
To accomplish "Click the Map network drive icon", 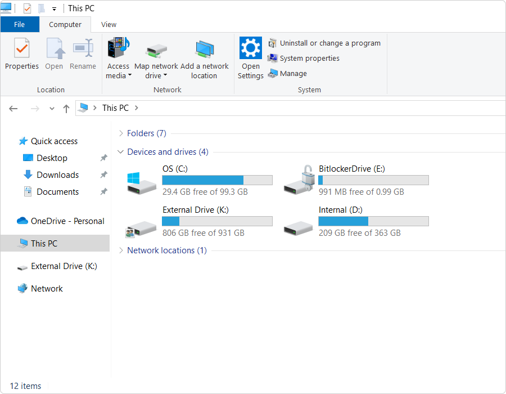I will (156, 51).
